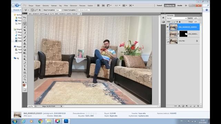Screen dimensions: 221x124
Task: Expand more workspaces chevron
Action: [x=186, y=6]
